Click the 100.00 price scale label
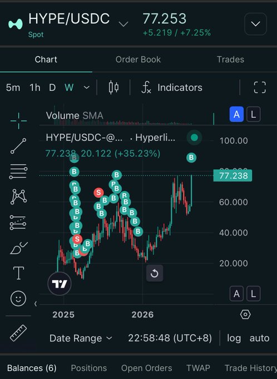The width and height of the screenshot is (277, 379). (234, 140)
